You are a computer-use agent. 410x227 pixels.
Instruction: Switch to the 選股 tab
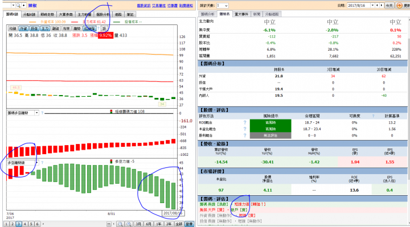[118, 15]
